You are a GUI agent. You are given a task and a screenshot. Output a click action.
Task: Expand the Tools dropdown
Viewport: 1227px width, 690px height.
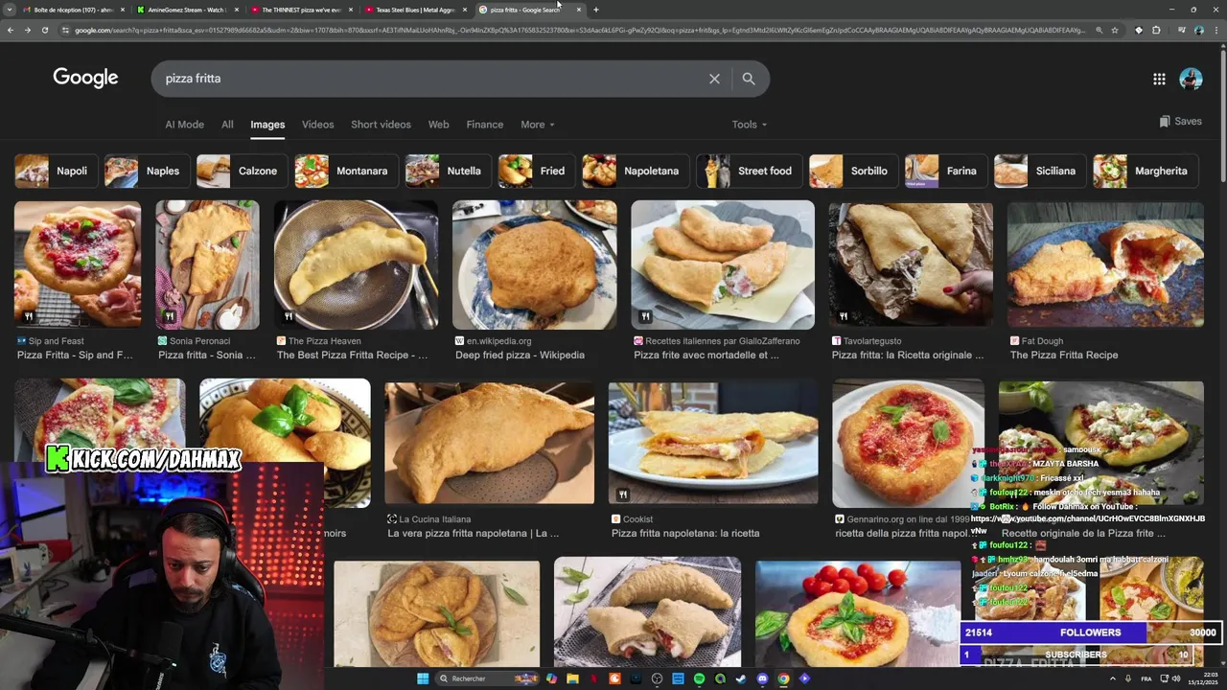[x=749, y=125]
